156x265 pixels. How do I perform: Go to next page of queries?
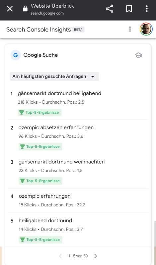[x=96, y=256]
